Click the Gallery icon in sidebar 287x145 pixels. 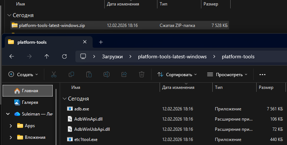point(17,102)
